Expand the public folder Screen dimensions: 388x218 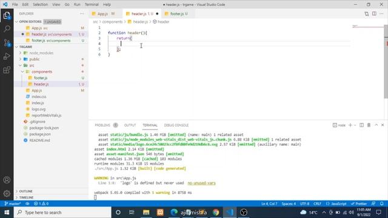21,59
